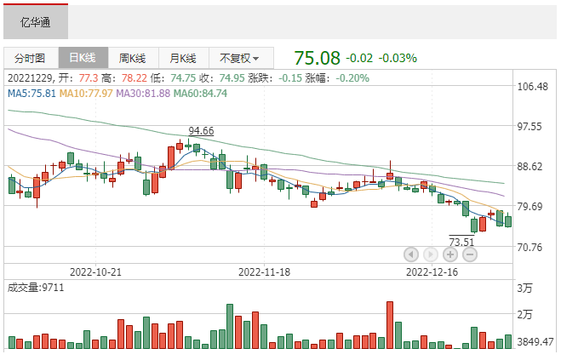The width and height of the screenshot is (561, 360).
Task: Click the MA10 moving average label
Action: [x=89, y=93]
